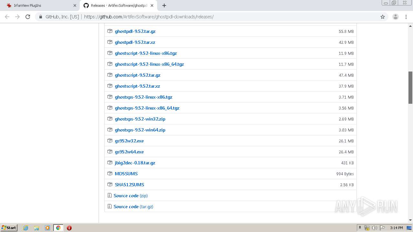This screenshot has height=232, width=413.
Task: Close the GitHub Releases tab
Action: click(152, 5)
